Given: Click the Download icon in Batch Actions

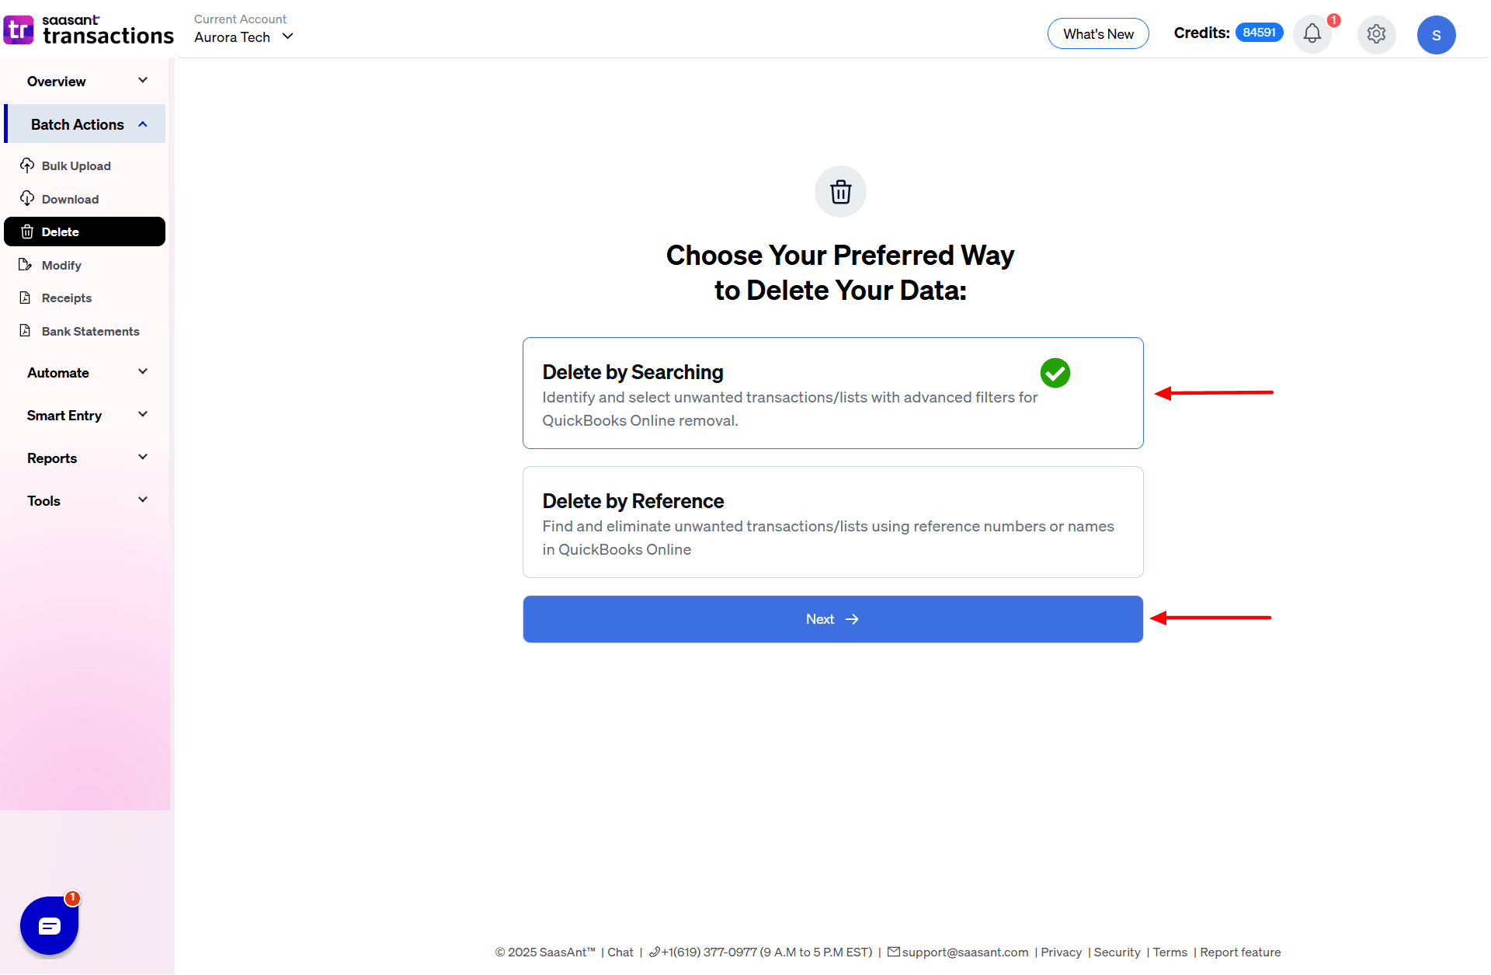Looking at the screenshot, I should (x=27, y=198).
